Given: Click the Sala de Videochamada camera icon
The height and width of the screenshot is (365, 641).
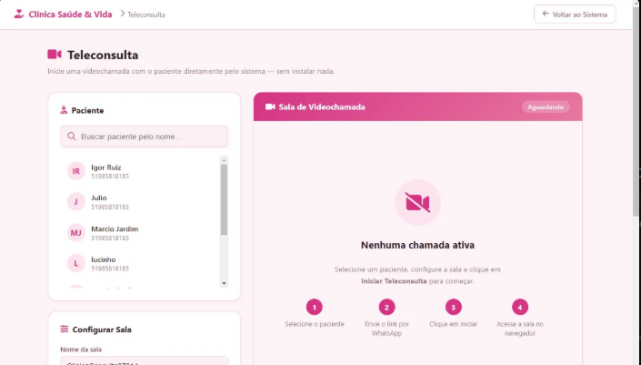Looking at the screenshot, I should (x=270, y=106).
